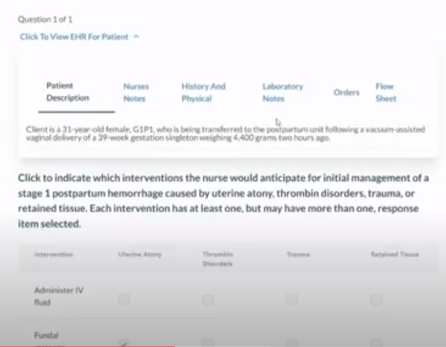Click the Retained Tissue column header
This screenshot has height=347, width=446.
tap(394, 255)
